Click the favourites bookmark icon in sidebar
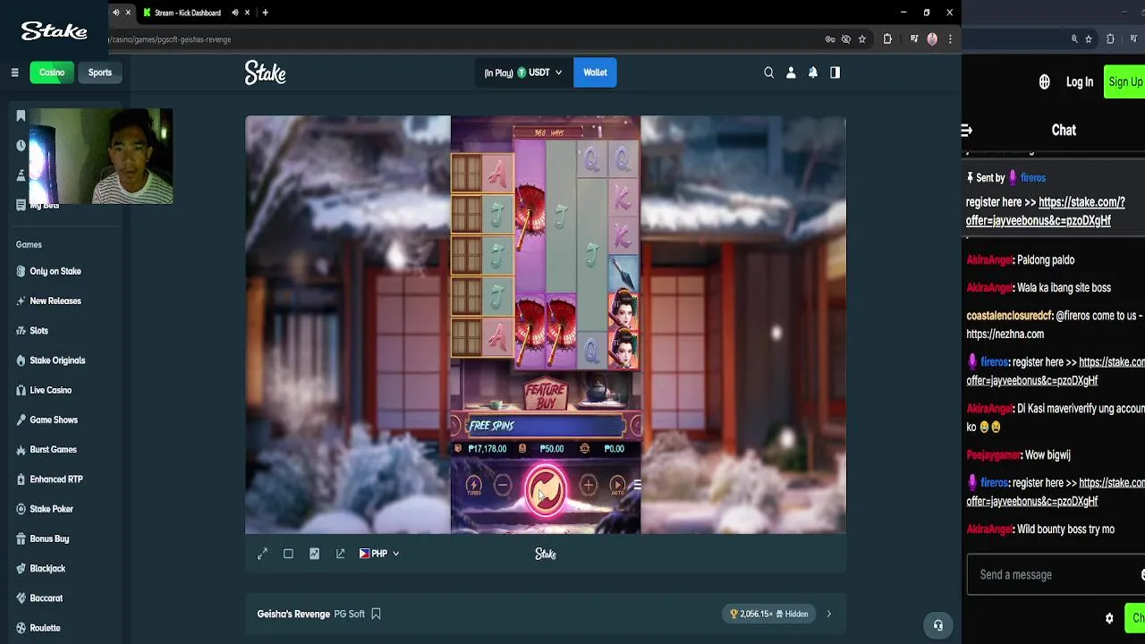 coord(21,116)
